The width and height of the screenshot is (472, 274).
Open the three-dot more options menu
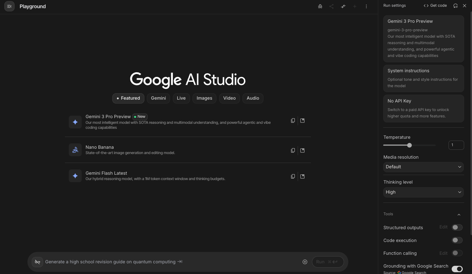(366, 6)
